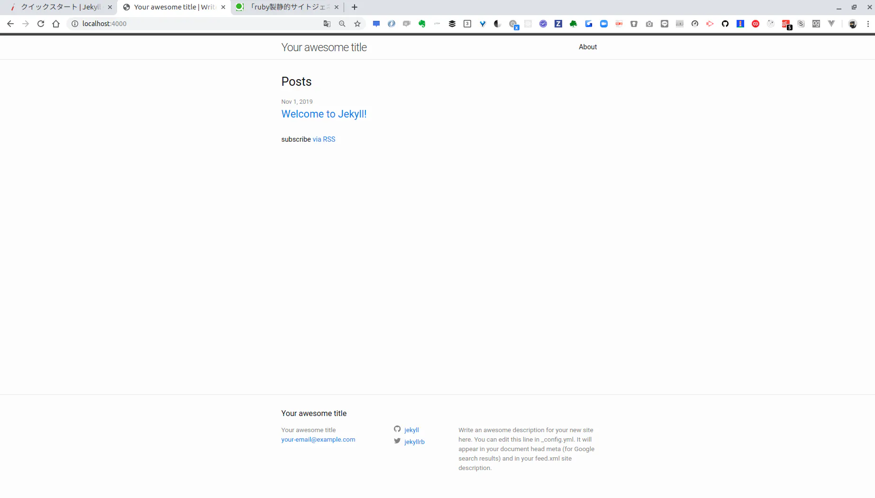
Task: Open the Authy extension icon
Action: 756,23
